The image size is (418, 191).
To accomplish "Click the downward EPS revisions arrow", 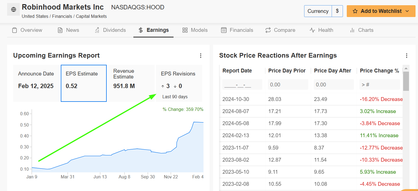I will coord(175,86).
